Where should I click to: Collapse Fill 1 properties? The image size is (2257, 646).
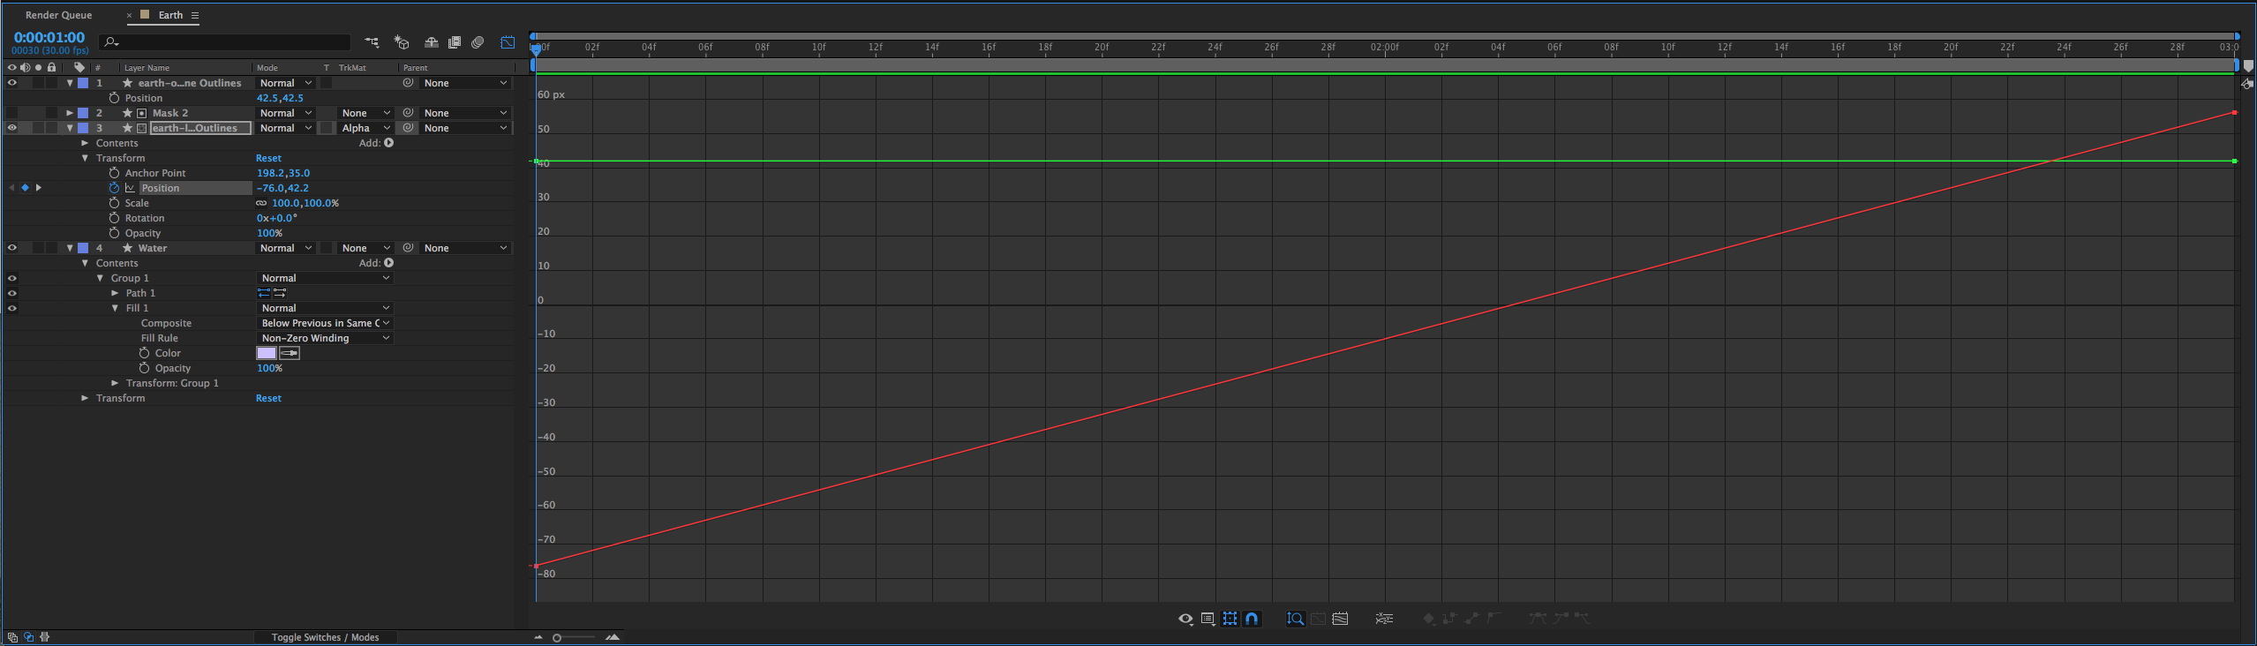pyautogui.click(x=115, y=308)
